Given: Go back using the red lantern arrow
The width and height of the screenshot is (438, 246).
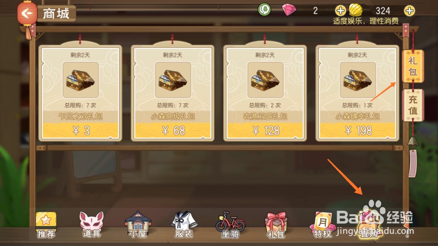Looking at the screenshot, I should [x=27, y=13].
